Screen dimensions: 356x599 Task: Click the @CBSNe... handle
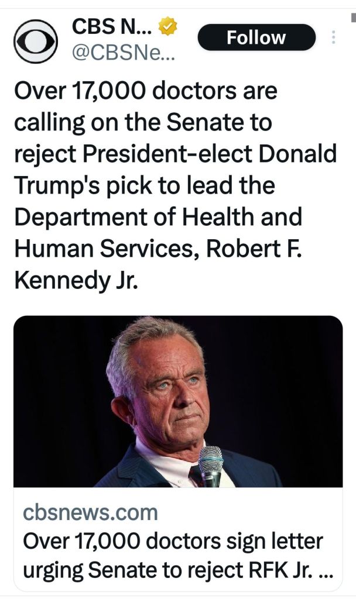coord(122,53)
